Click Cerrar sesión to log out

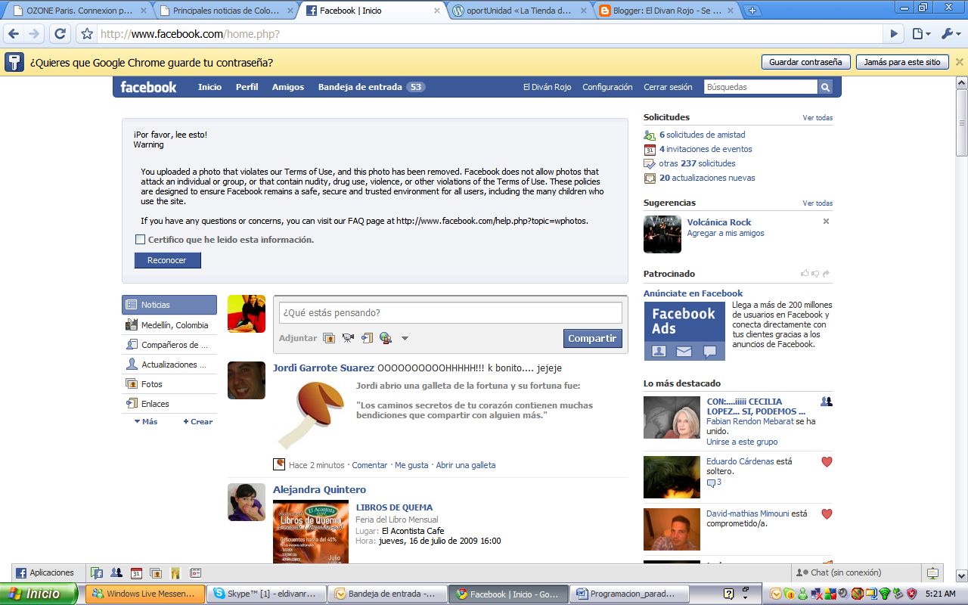[x=668, y=87]
